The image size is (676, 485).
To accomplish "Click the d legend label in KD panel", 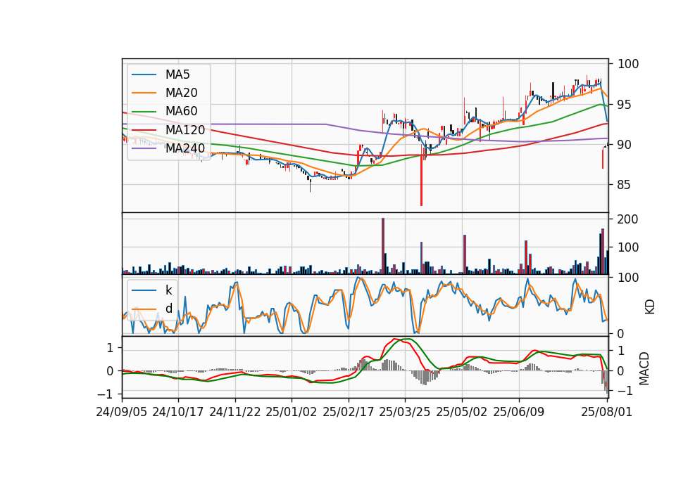I will click(169, 309).
